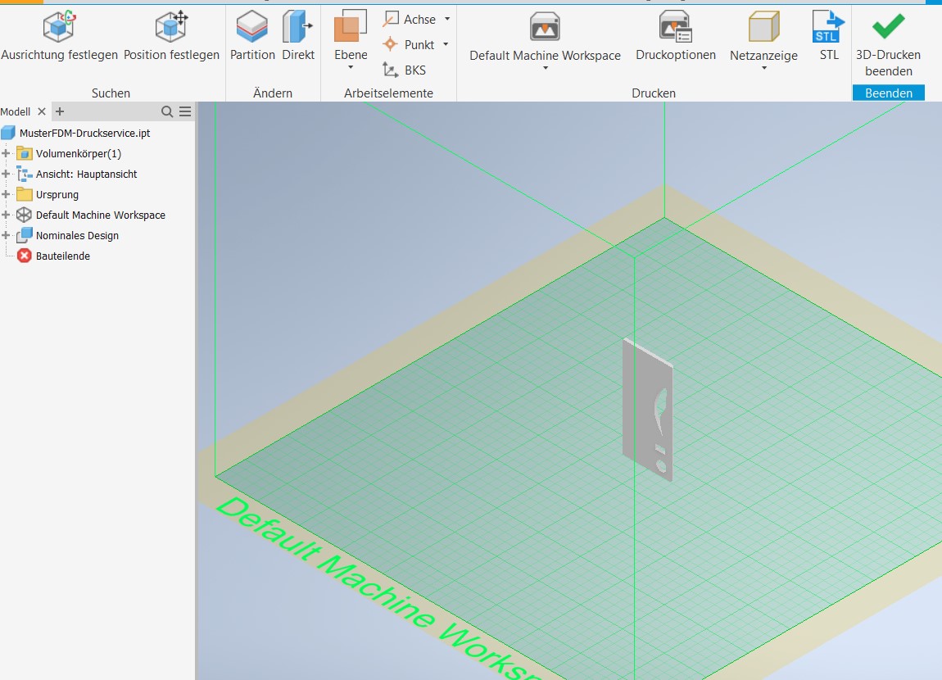Open the Ebene dropdown arrow
The image size is (942, 680).
[351, 67]
